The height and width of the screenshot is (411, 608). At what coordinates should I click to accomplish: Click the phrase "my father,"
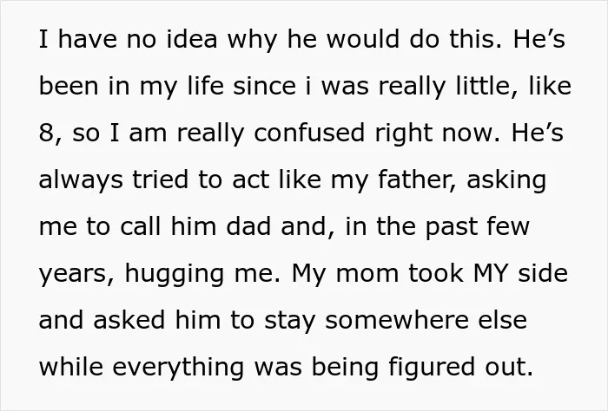coord(393,181)
